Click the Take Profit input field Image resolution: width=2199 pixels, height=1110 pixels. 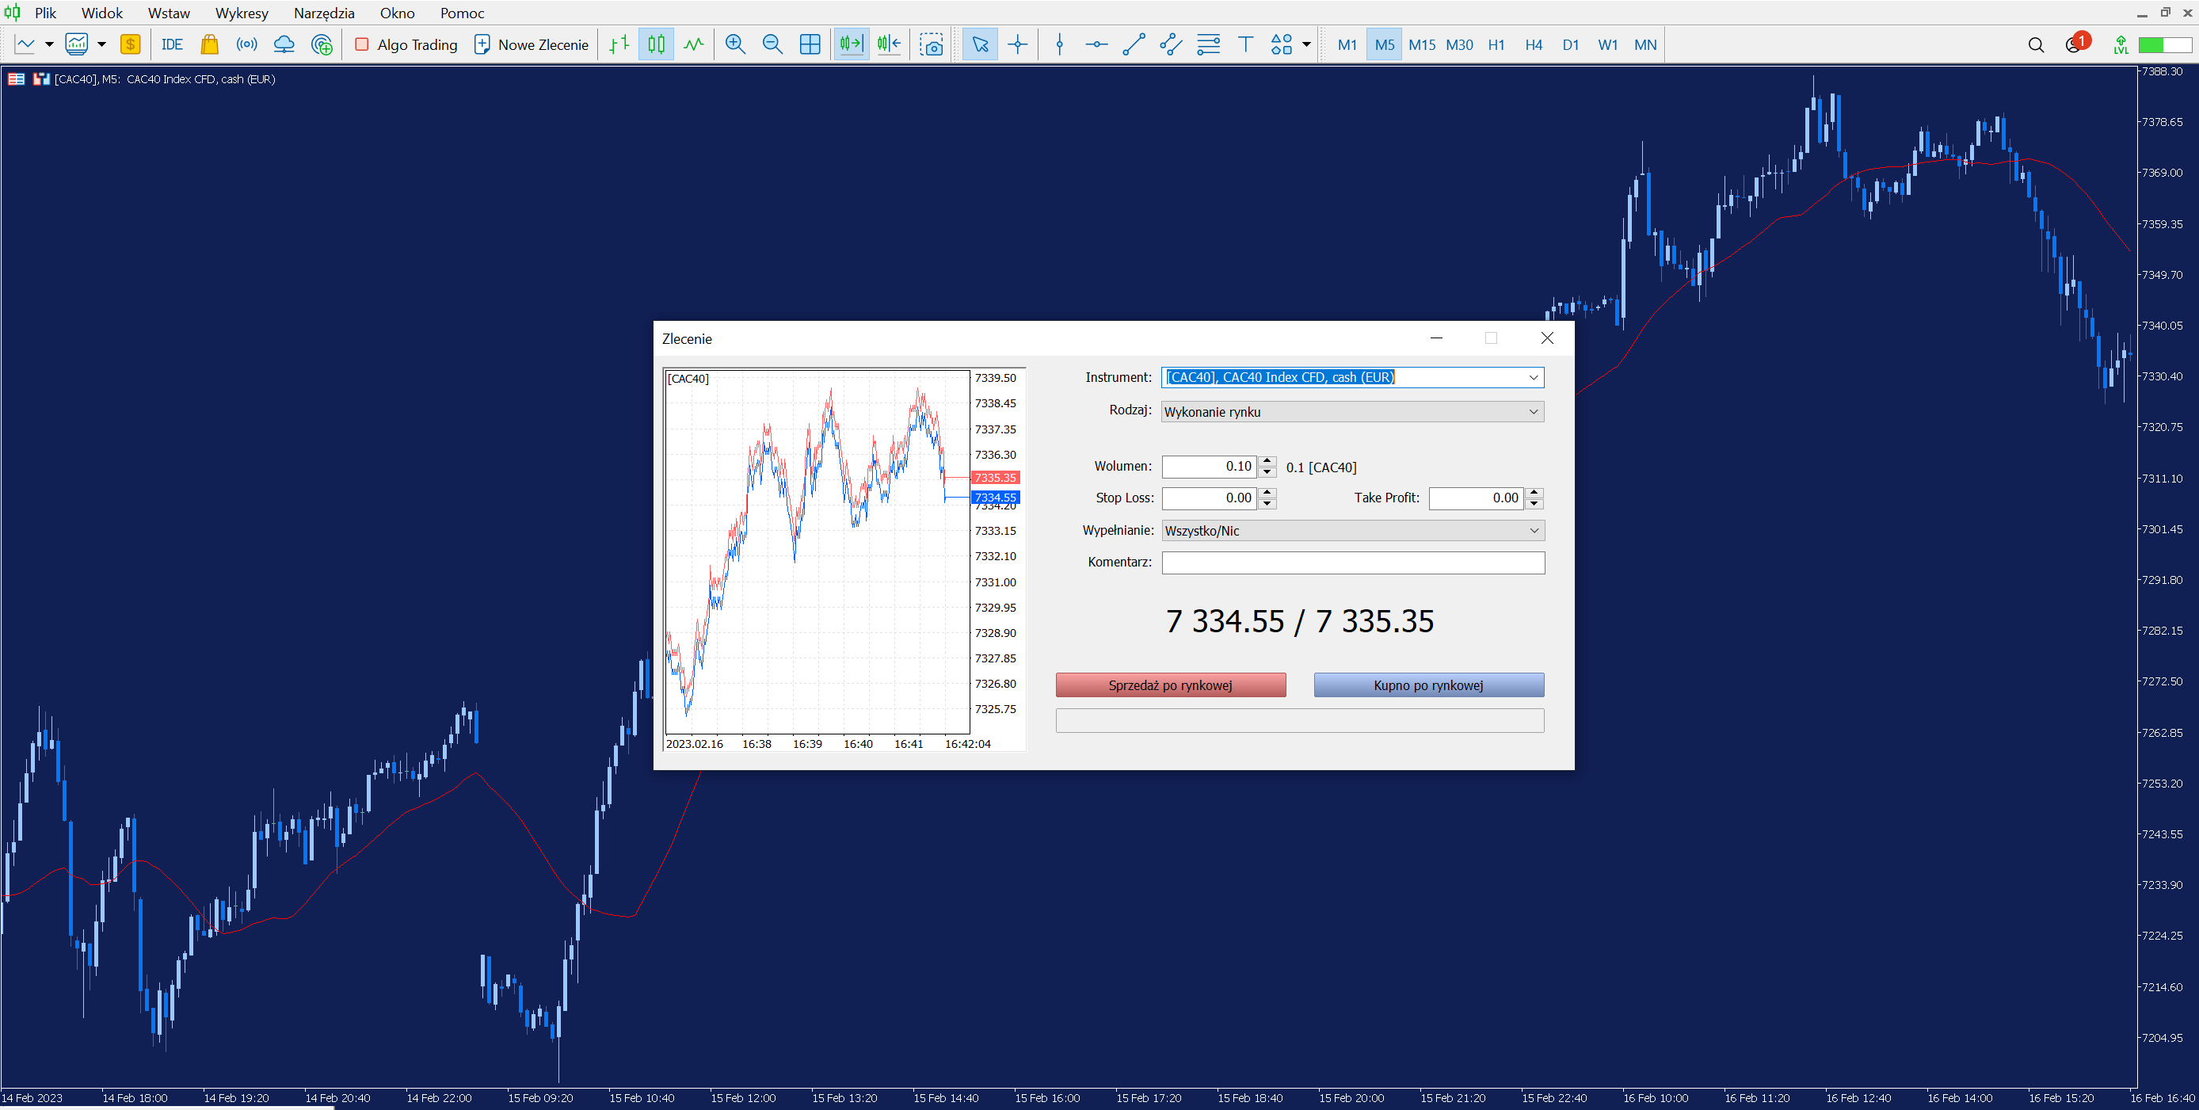tap(1476, 498)
